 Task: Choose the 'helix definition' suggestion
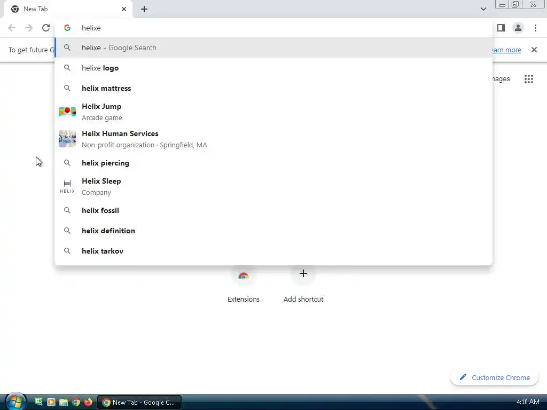(273, 231)
